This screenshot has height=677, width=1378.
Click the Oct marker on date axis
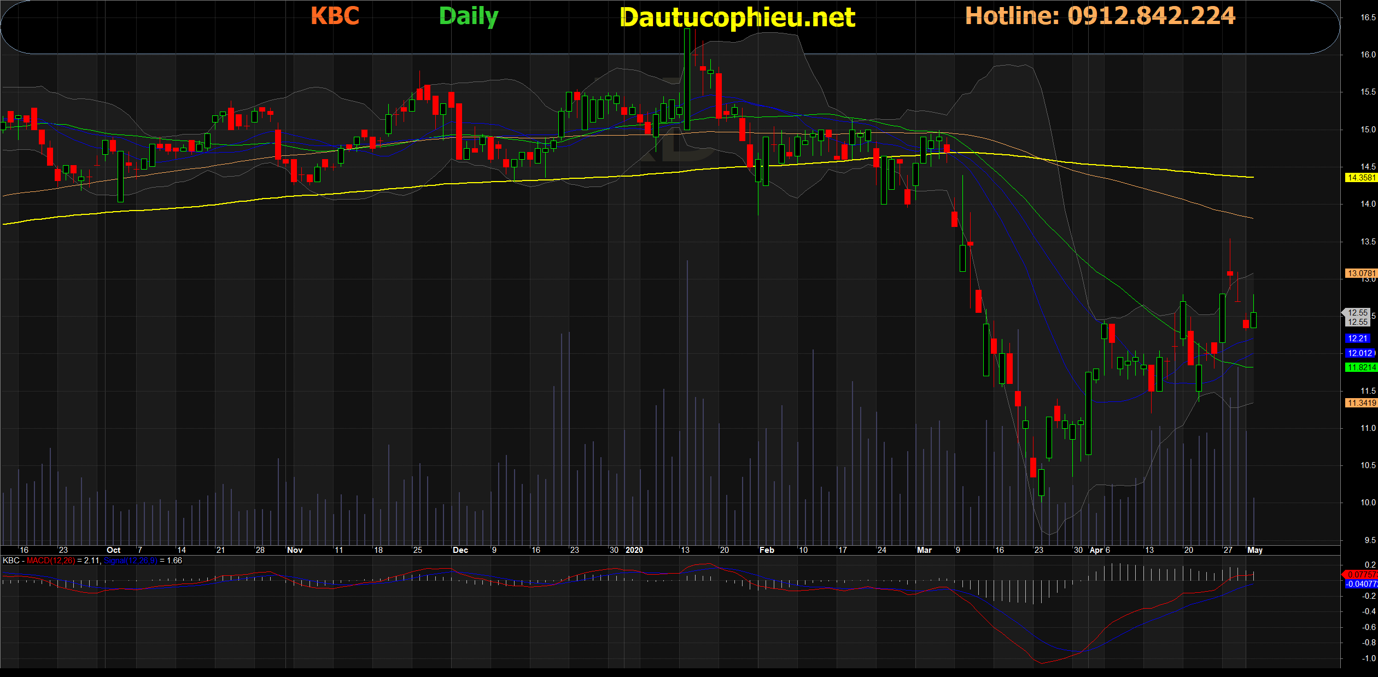pos(114,550)
